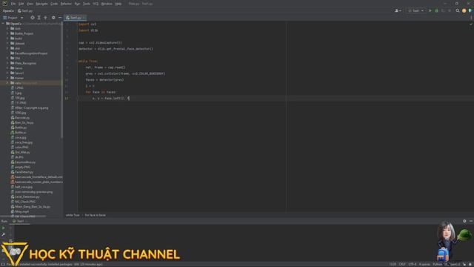Screen dimensions: 474x267
Task: Open the Window menu
Action: [x=107, y=4]
